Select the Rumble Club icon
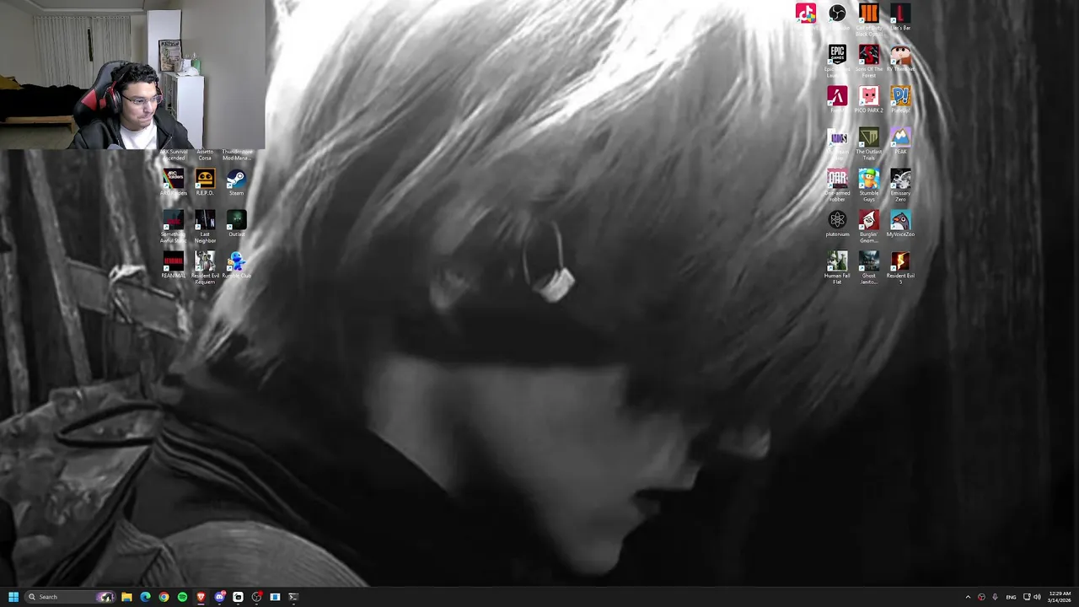 [236, 265]
